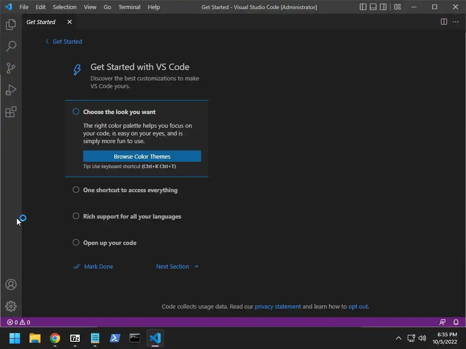This screenshot has width=466, height=349.
Task: Close the Get Started tab
Action: point(70,22)
